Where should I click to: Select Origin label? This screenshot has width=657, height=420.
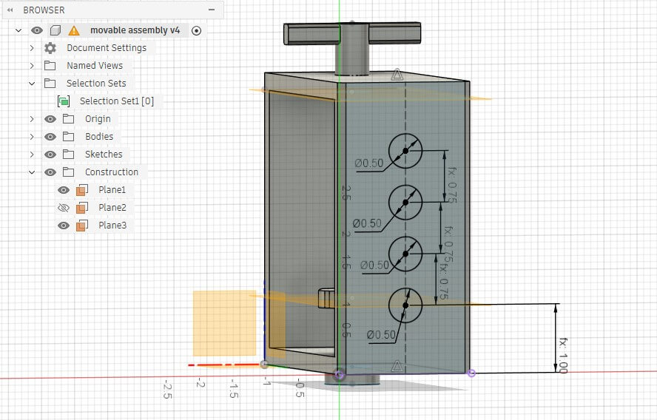(98, 118)
